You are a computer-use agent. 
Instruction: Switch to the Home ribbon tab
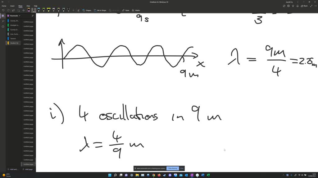pyautogui.click(x=4, y=6)
